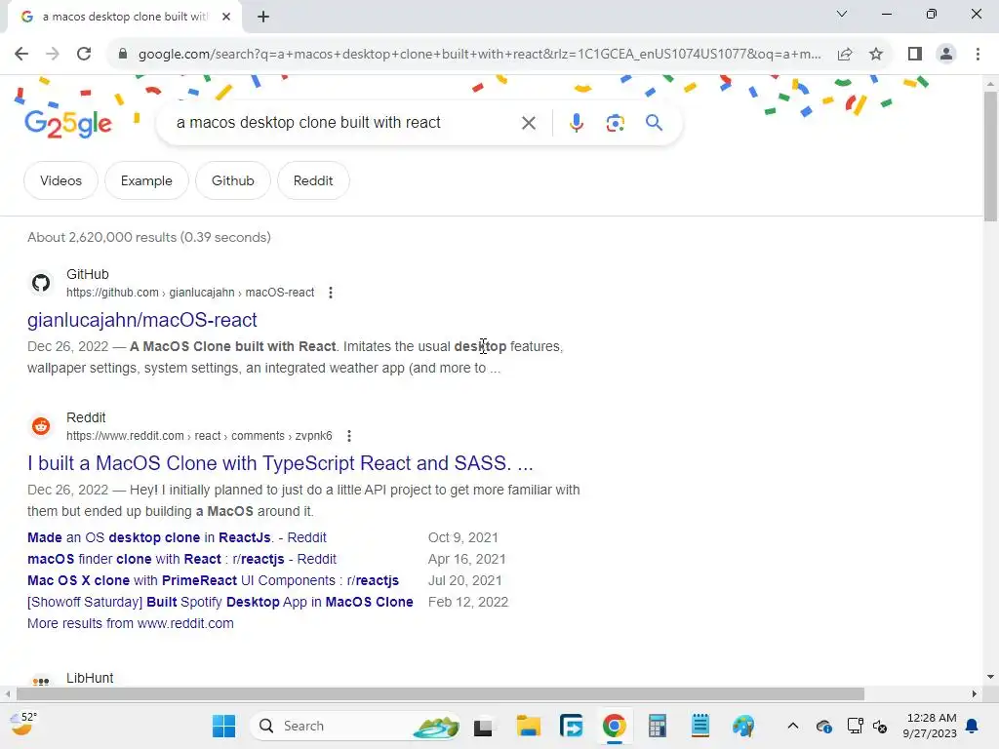Switch to Chrome in the taskbar

pos(615,726)
